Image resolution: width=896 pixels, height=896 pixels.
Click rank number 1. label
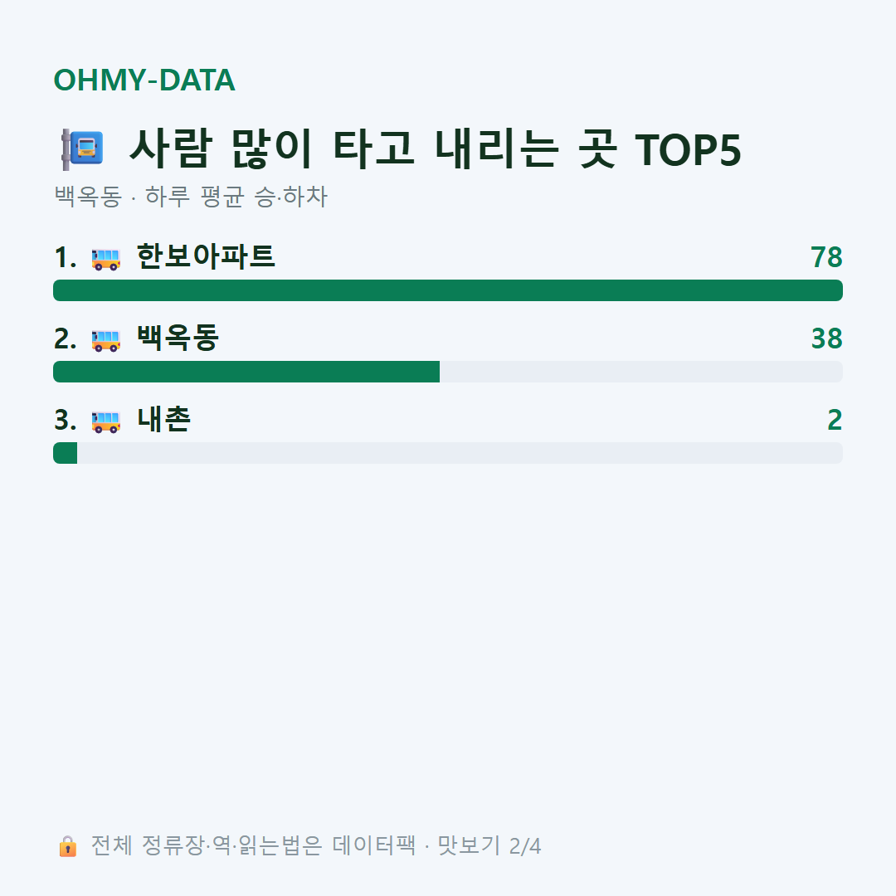tap(66, 258)
